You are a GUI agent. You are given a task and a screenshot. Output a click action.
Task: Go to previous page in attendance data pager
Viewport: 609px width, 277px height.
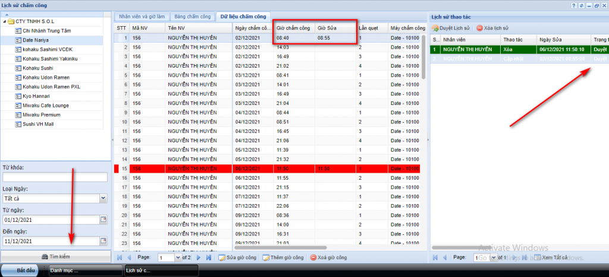129,257
